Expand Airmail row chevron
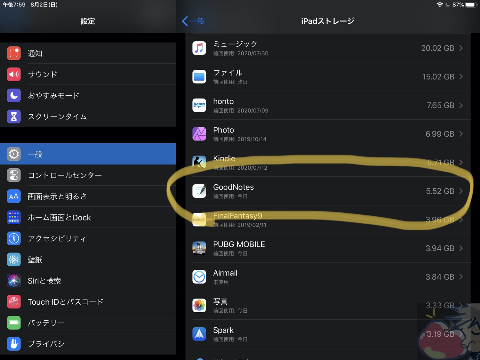The width and height of the screenshot is (480, 360). tap(461, 277)
